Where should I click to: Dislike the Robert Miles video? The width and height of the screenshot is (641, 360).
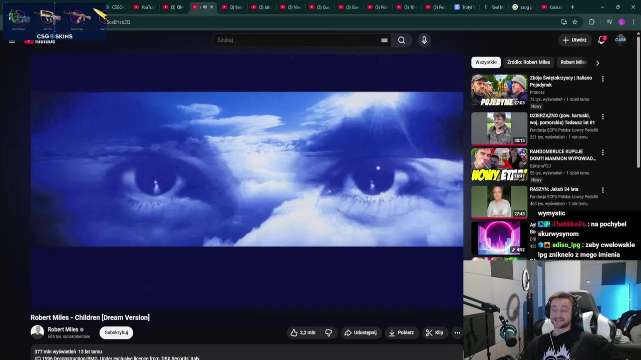point(329,332)
